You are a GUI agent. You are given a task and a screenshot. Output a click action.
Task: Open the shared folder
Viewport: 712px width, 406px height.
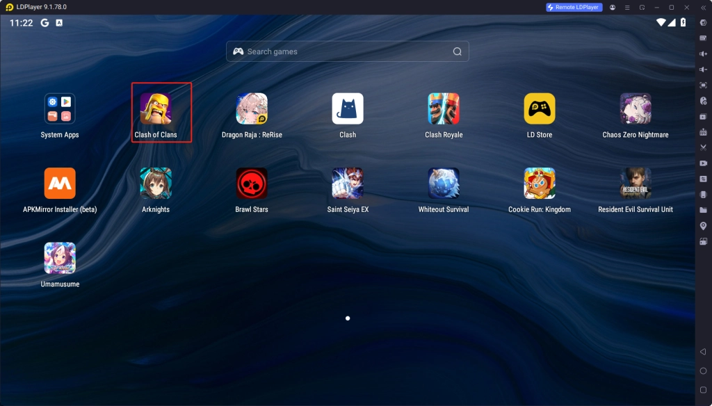point(702,210)
